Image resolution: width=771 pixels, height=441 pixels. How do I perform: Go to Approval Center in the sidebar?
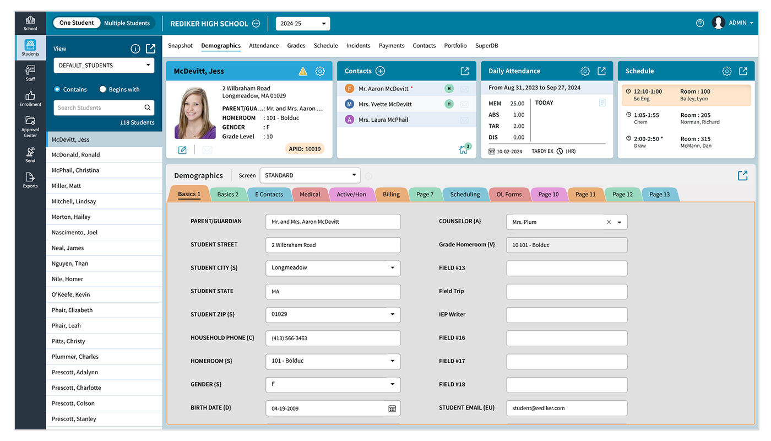click(x=30, y=126)
